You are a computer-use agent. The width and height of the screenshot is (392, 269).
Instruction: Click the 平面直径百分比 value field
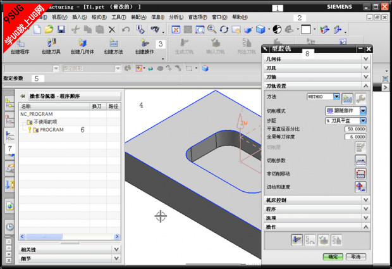(x=355, y=129)
